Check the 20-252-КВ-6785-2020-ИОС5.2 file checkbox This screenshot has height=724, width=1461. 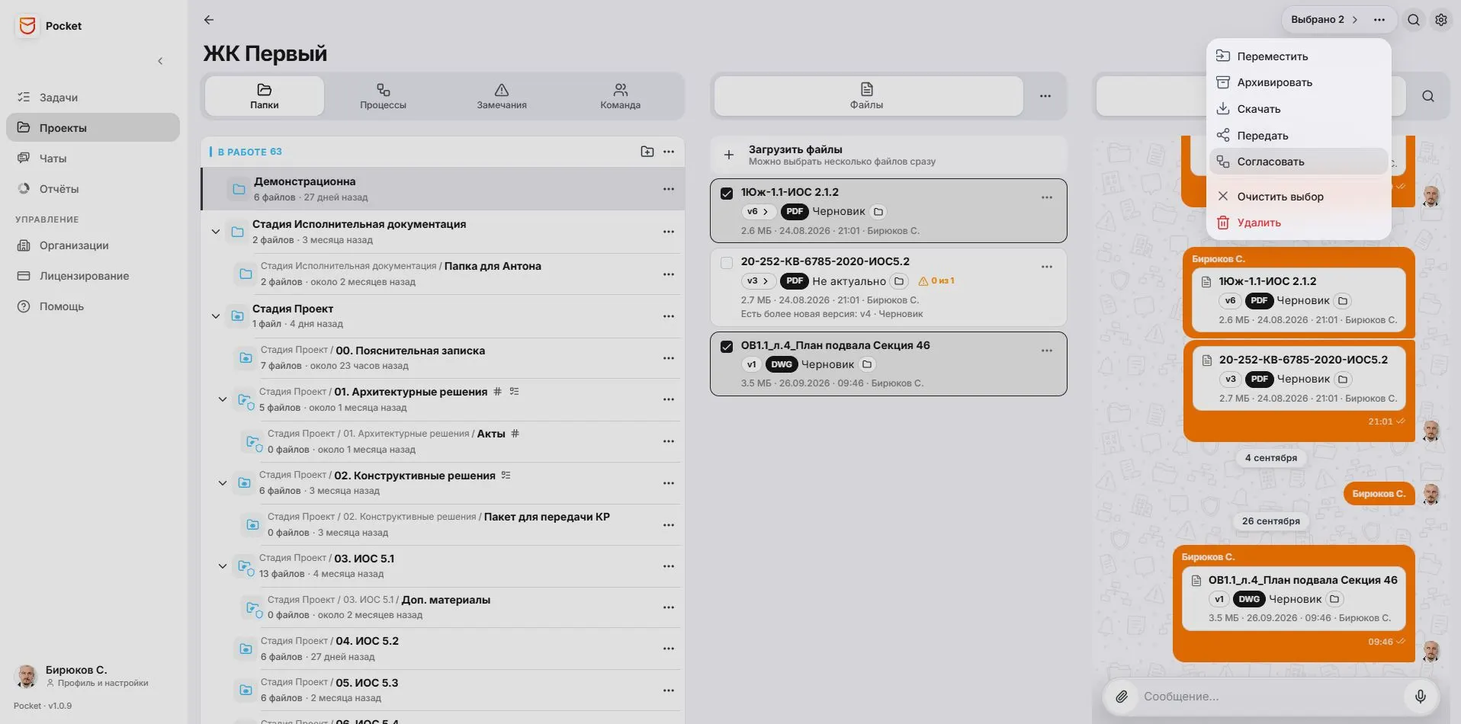coord(727,263)
